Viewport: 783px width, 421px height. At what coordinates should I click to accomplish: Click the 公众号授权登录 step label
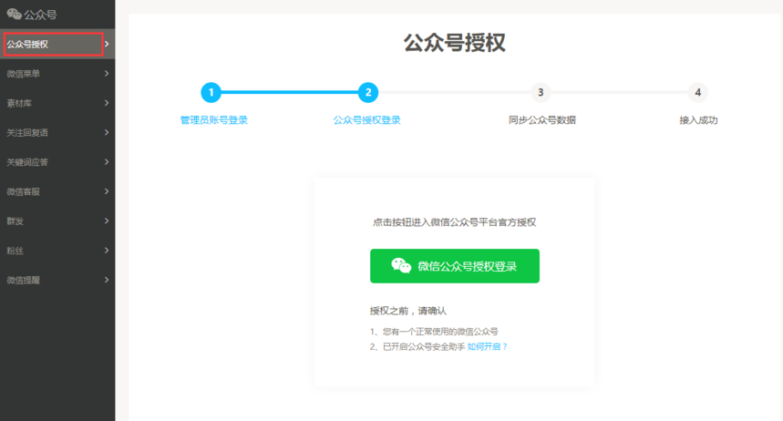(x=367, y=120)
